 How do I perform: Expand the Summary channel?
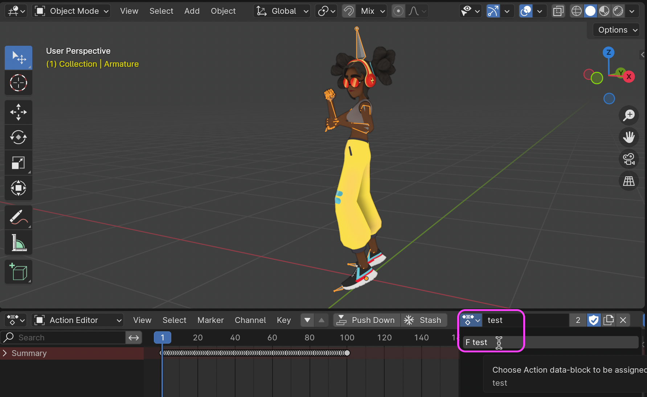[x=5, y=353]
